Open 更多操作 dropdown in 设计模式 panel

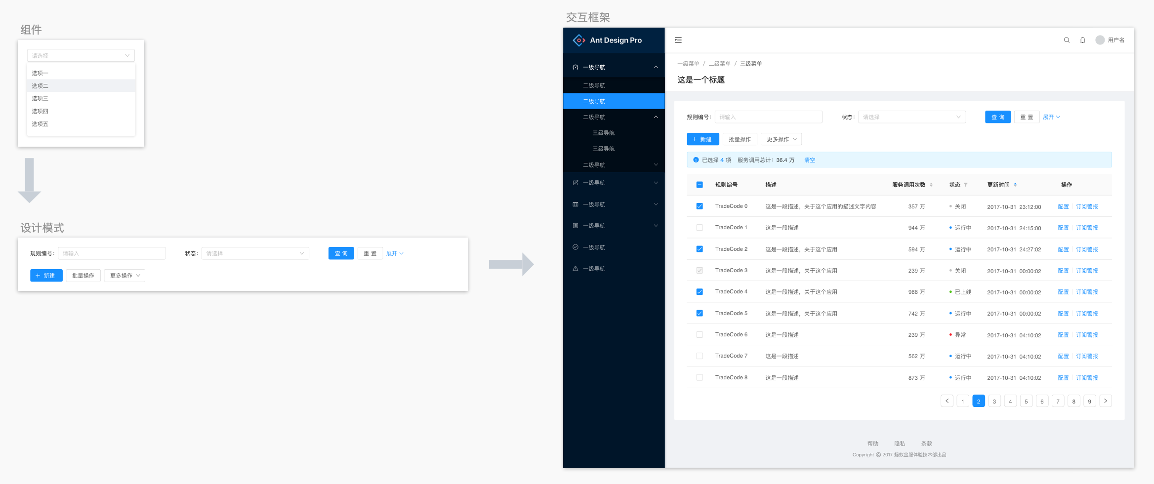pyautogui.click(x=124, y=276)
